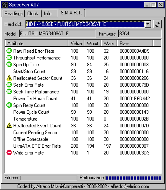Click the Fitness progress bar
The height and width of the screenshot is (190, 166).
coord(49,178)
